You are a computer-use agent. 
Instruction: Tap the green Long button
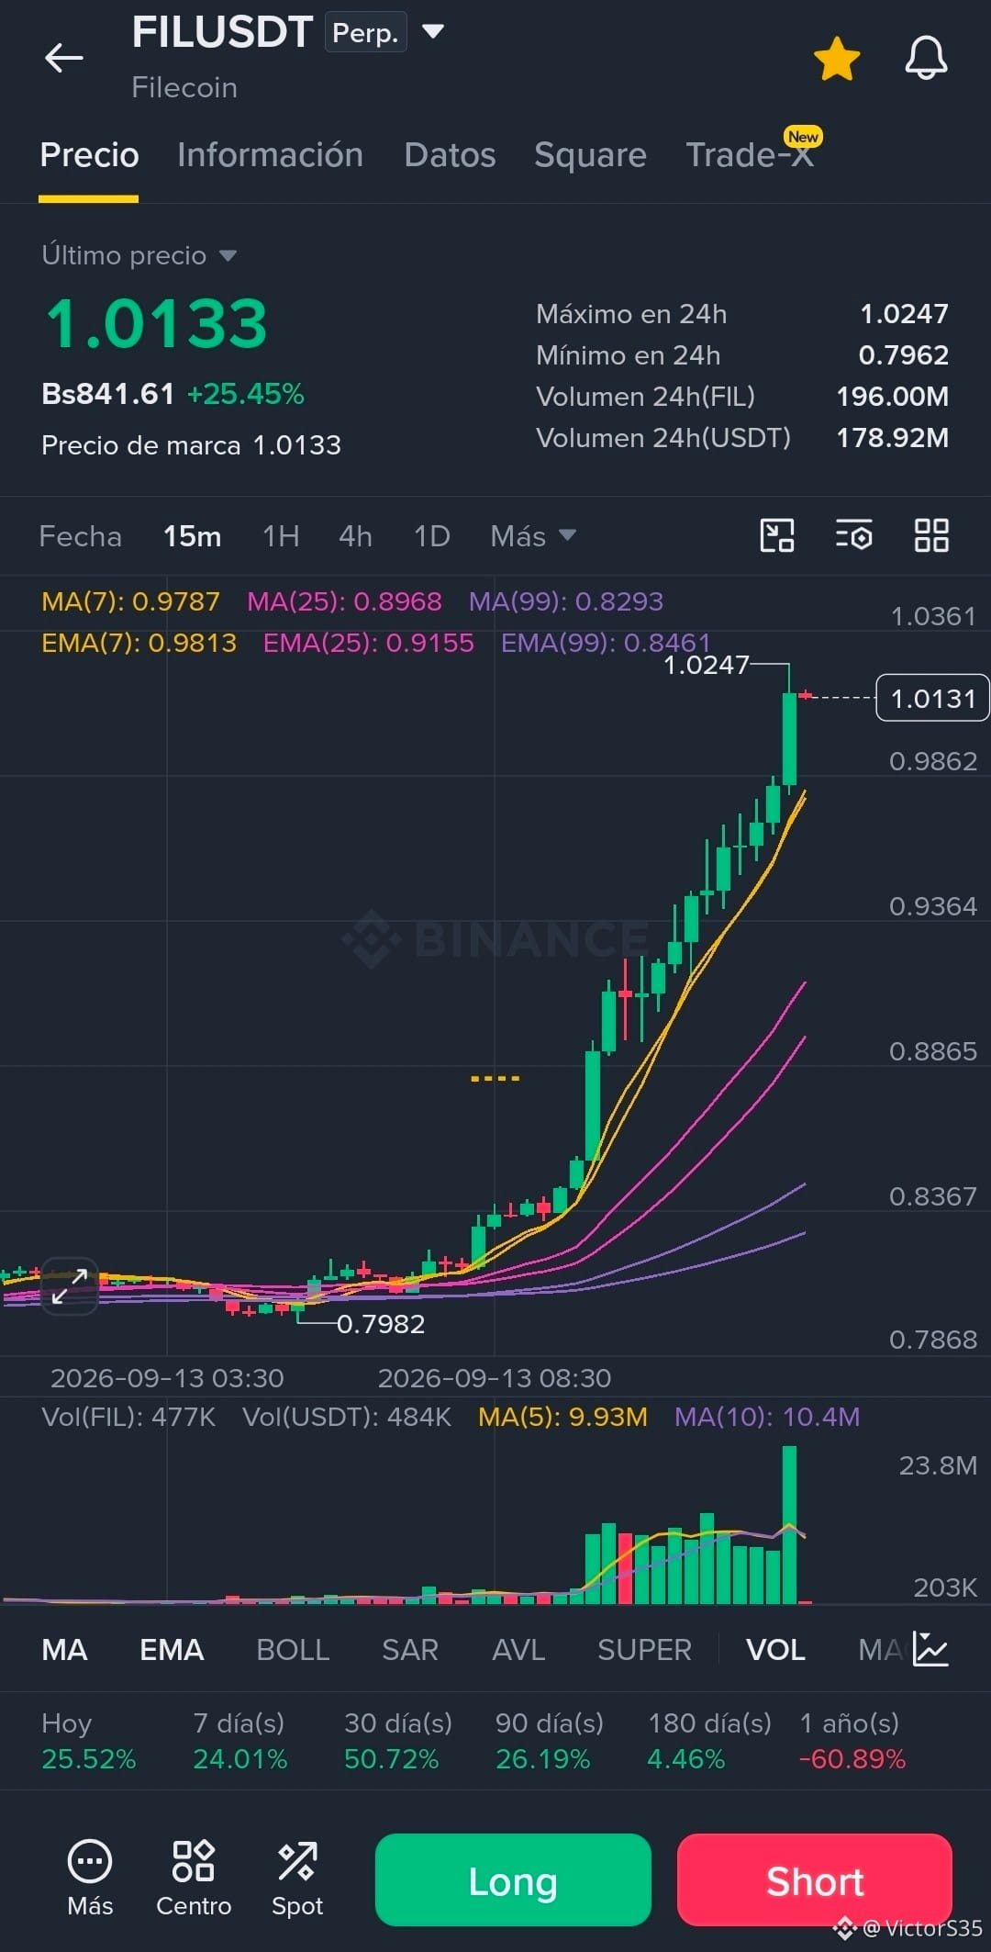(513, 1879)
